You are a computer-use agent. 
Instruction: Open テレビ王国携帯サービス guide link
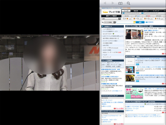tap(110, 31)
